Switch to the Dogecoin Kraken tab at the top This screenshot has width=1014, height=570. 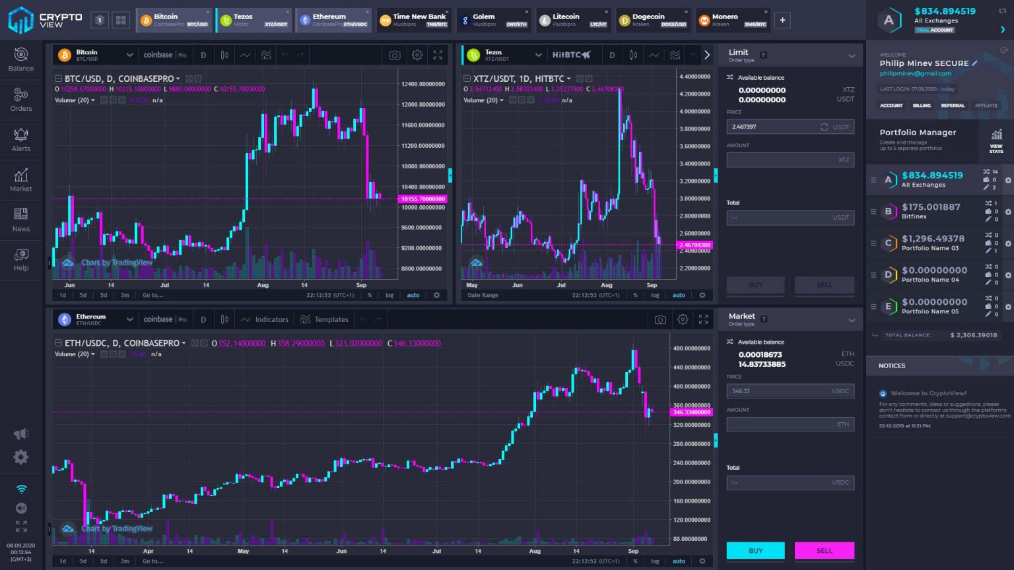[x=654, y=20]
